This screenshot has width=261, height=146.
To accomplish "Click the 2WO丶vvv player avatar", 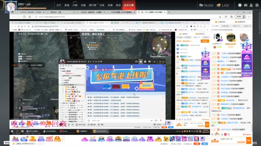I will [11, 6].
